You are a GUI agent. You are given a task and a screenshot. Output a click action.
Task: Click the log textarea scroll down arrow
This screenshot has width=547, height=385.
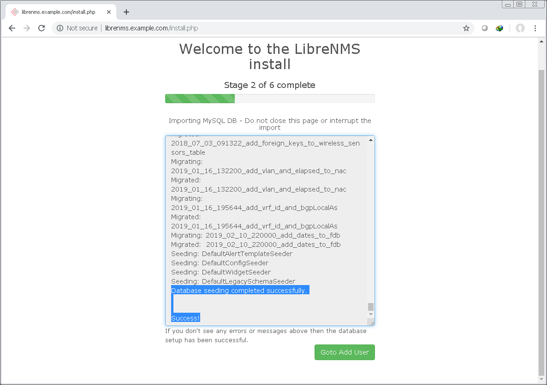[371, 314]
